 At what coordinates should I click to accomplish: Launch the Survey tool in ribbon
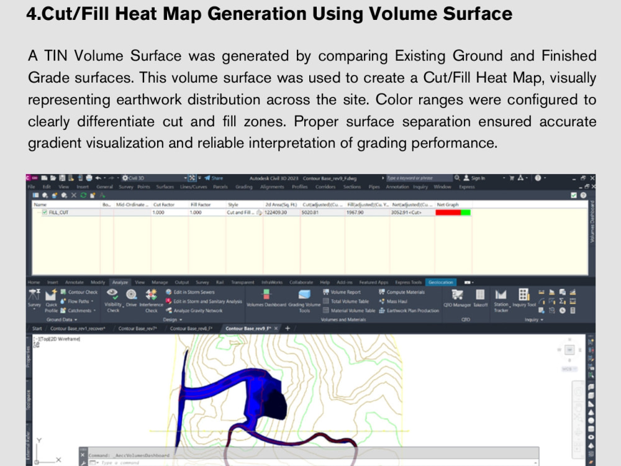34,298
